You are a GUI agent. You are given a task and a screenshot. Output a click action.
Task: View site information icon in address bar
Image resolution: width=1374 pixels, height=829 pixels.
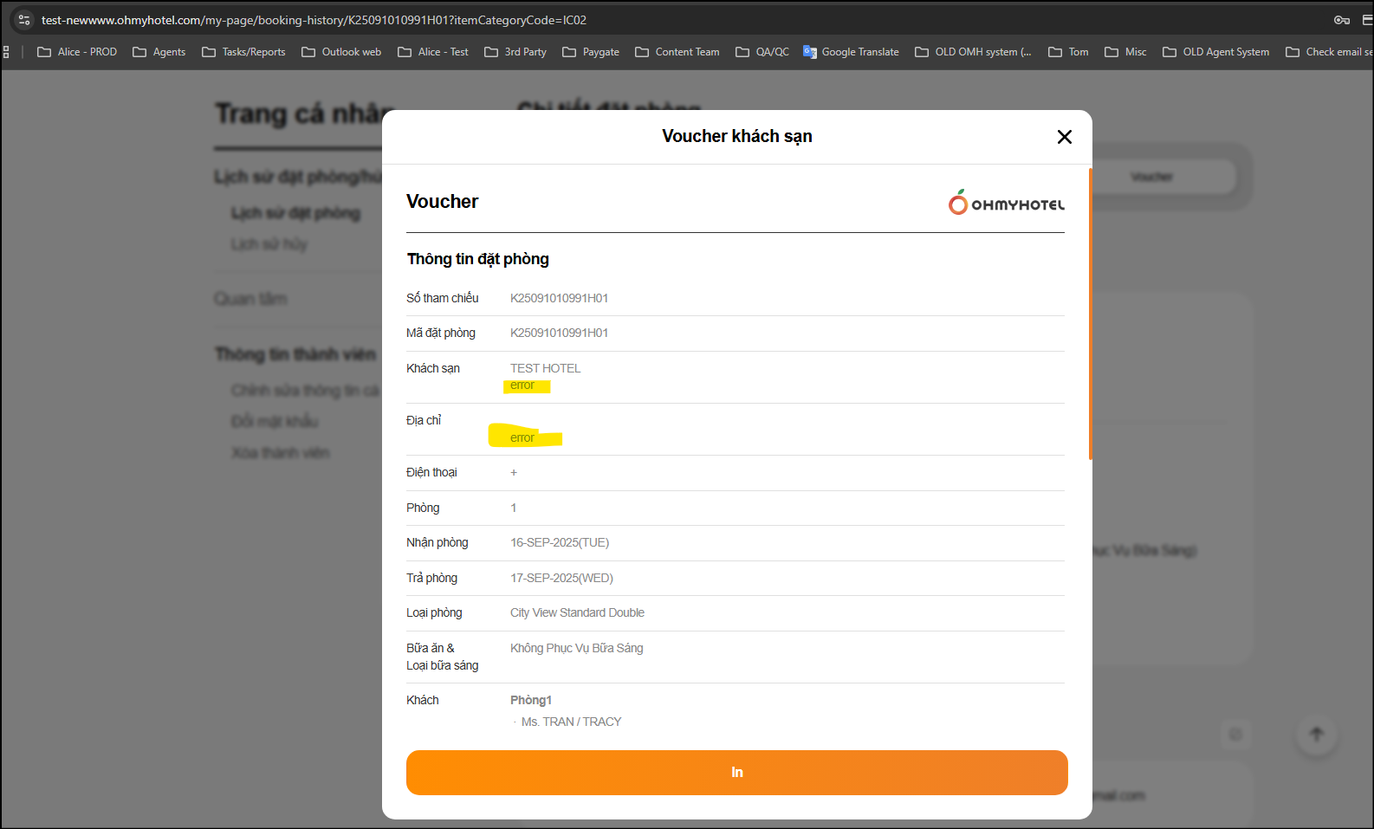click(24, 20)
